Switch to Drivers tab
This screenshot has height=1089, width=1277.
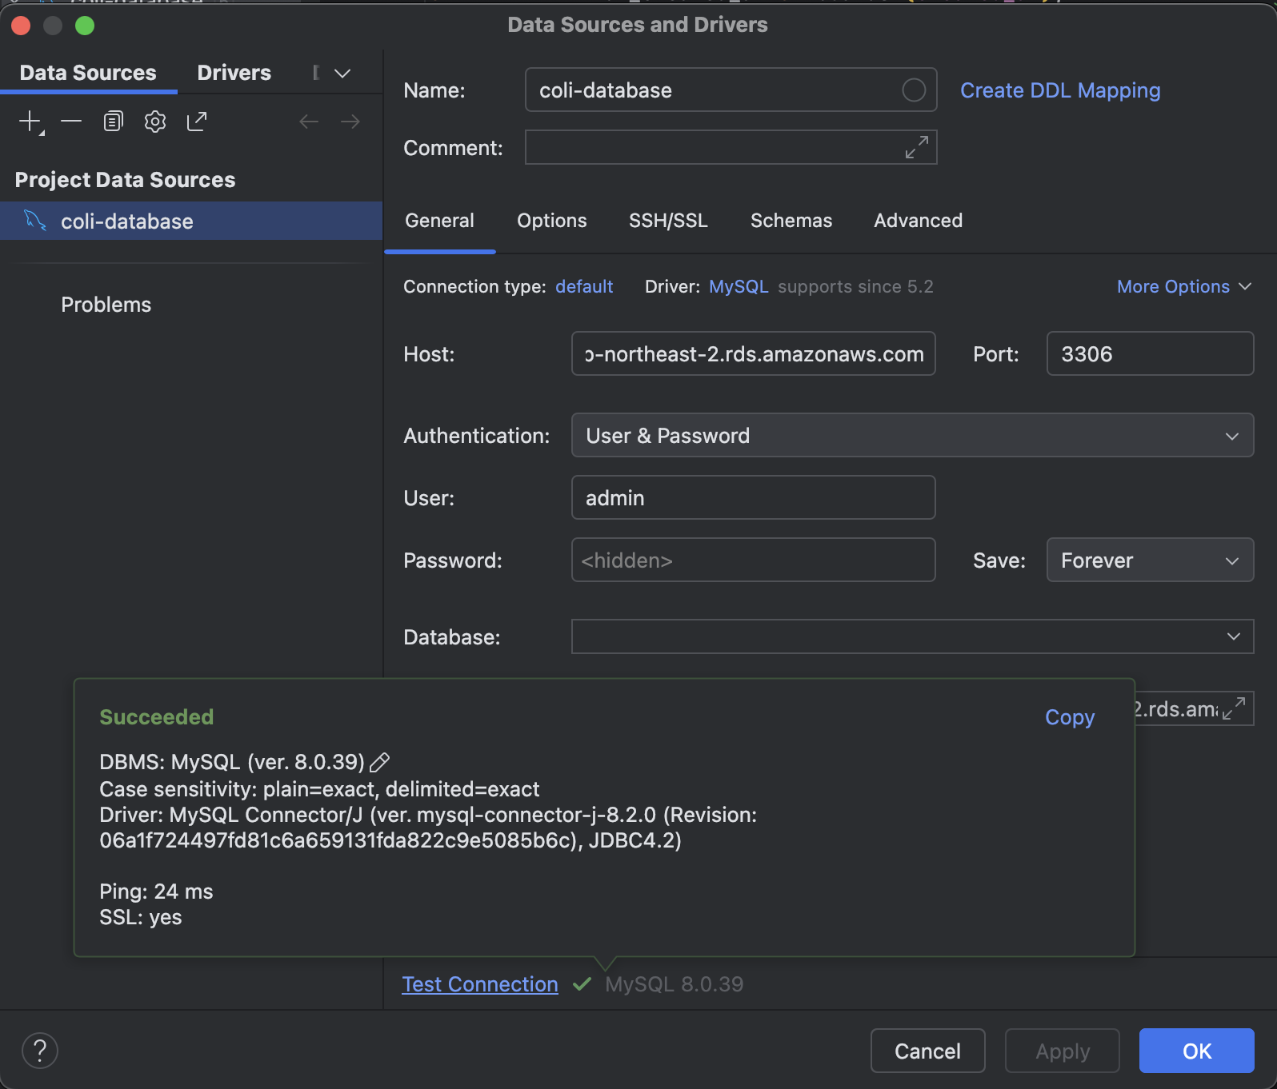point(234,73)
